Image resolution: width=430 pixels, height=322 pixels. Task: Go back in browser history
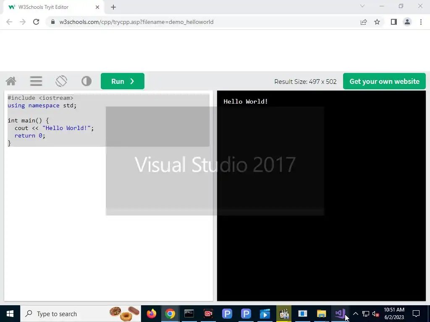[x=9, y=22]
